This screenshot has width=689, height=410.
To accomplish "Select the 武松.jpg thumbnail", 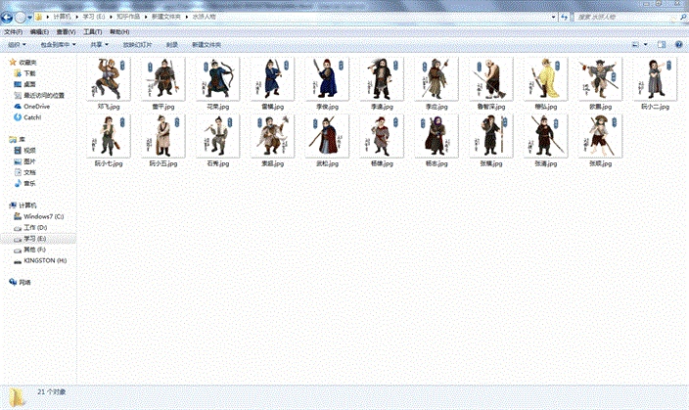I will (322, 141).
